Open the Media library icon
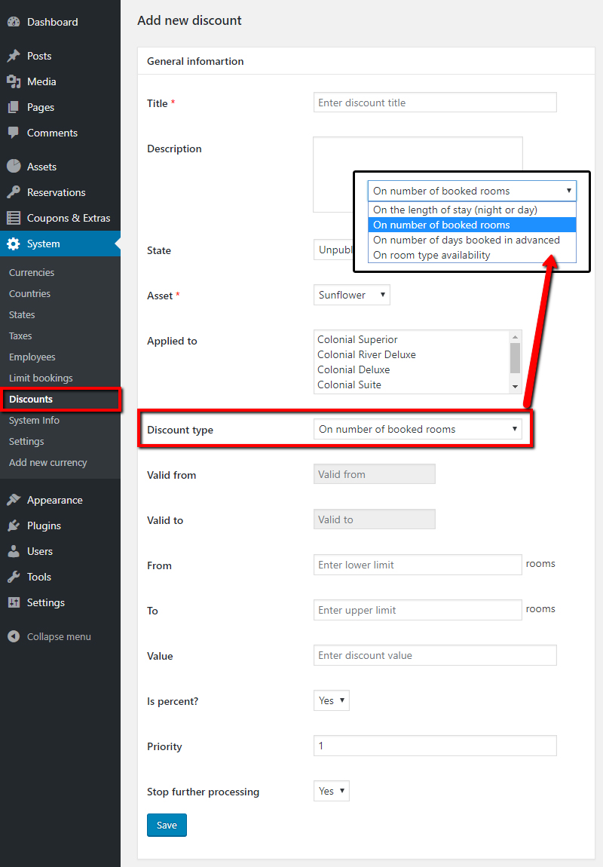This screenshot has height=867, width=603. point(16,81)
